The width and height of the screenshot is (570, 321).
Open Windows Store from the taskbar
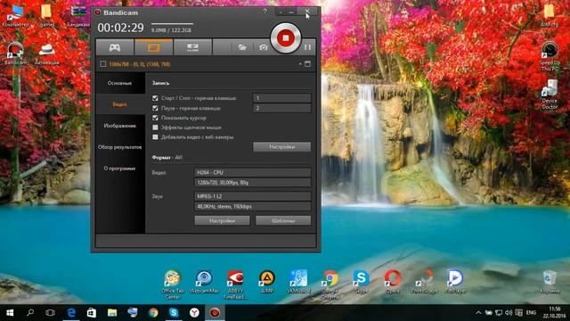92,313
